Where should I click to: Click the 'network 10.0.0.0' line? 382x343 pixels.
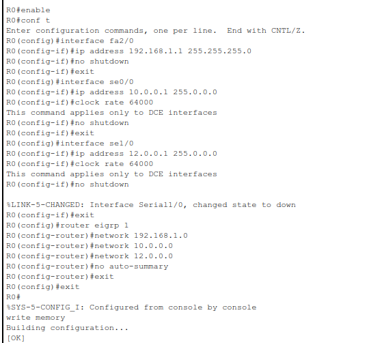(x=90, y=246)
